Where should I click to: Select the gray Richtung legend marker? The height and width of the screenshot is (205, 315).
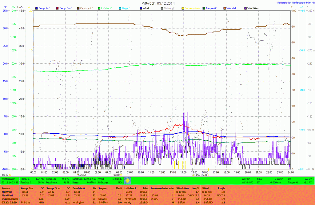[x=162, y=8]
